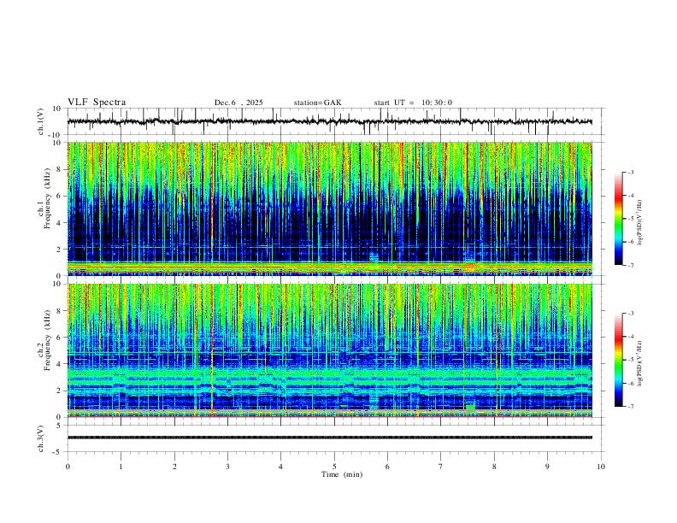
Task: Click the ch.3 flat voltage trace
Action: [330, 438]
